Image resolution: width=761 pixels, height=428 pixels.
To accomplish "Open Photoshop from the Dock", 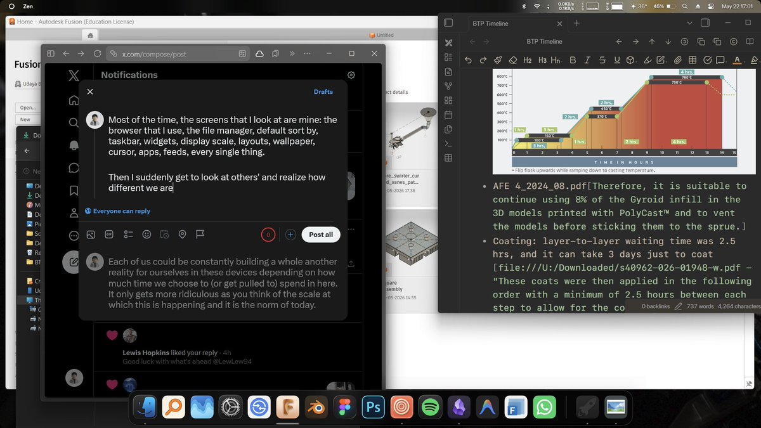I will (x=373, y=406).
